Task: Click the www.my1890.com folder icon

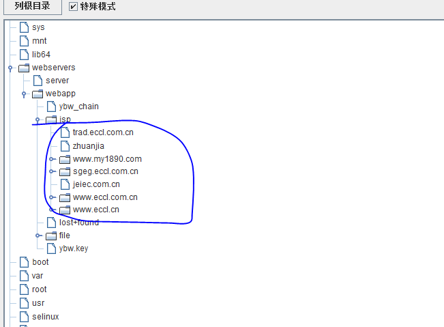Action: pos(65,159)
